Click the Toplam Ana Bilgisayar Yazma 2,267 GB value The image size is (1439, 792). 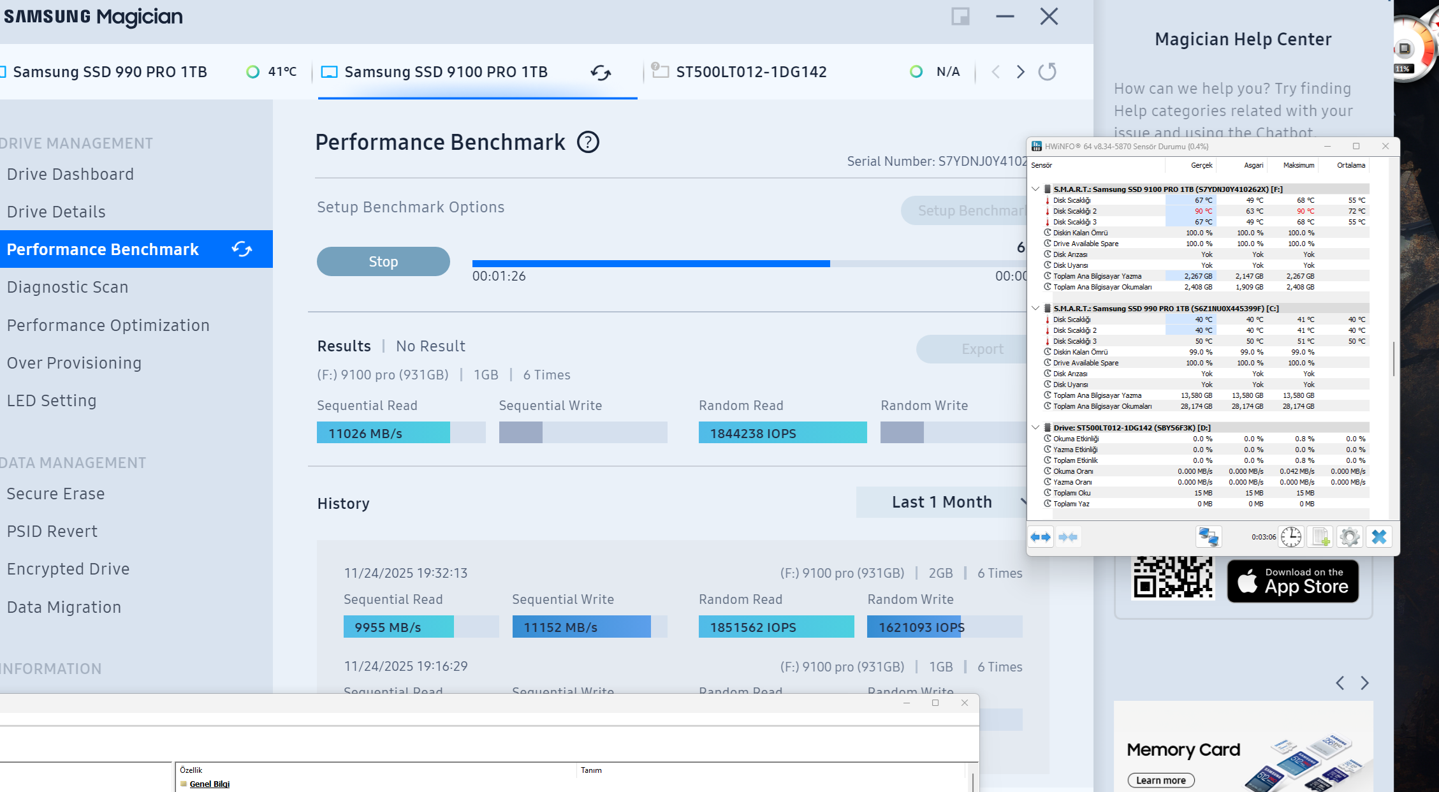pos(1198,276)
